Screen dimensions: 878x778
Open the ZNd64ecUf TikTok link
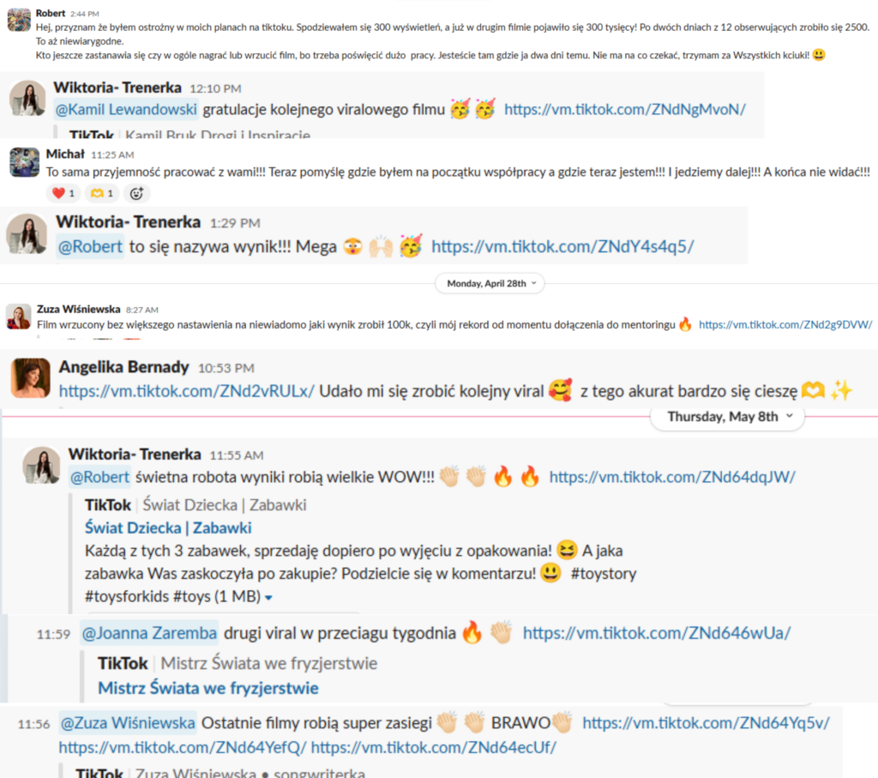433,747
